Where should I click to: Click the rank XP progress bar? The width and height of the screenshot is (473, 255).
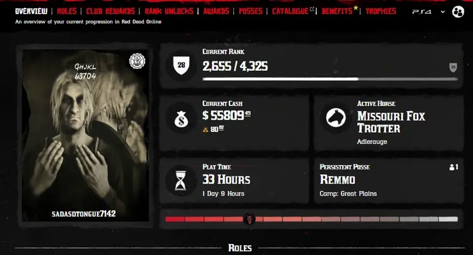(330, 79)
